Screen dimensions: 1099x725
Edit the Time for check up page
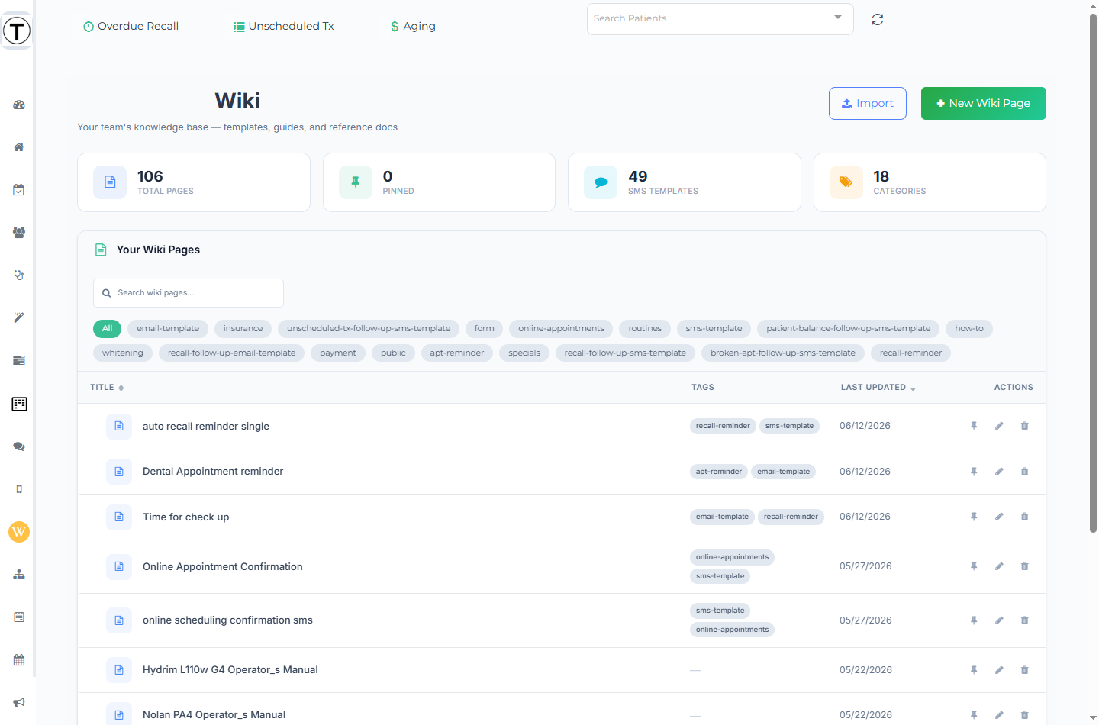999,517
